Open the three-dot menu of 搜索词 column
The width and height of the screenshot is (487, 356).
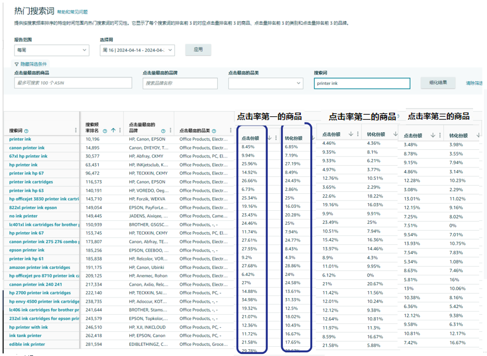coord(76,130)
